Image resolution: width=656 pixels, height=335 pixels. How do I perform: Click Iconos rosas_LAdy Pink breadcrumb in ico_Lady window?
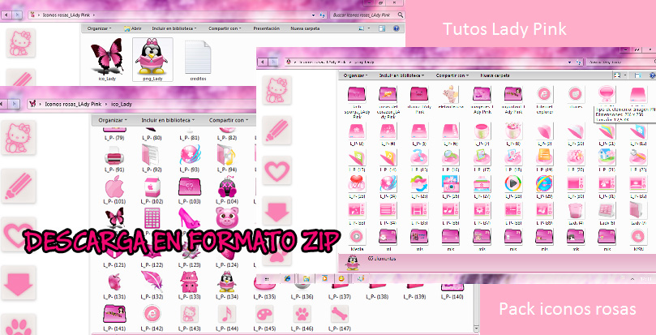(x=73, y=104)
